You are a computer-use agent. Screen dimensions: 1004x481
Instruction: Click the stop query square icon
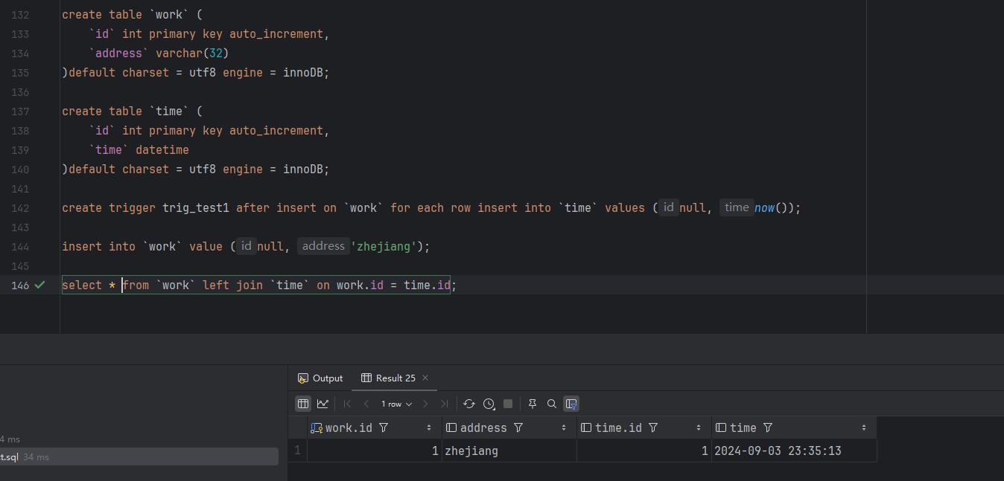[x=508, y=404]
